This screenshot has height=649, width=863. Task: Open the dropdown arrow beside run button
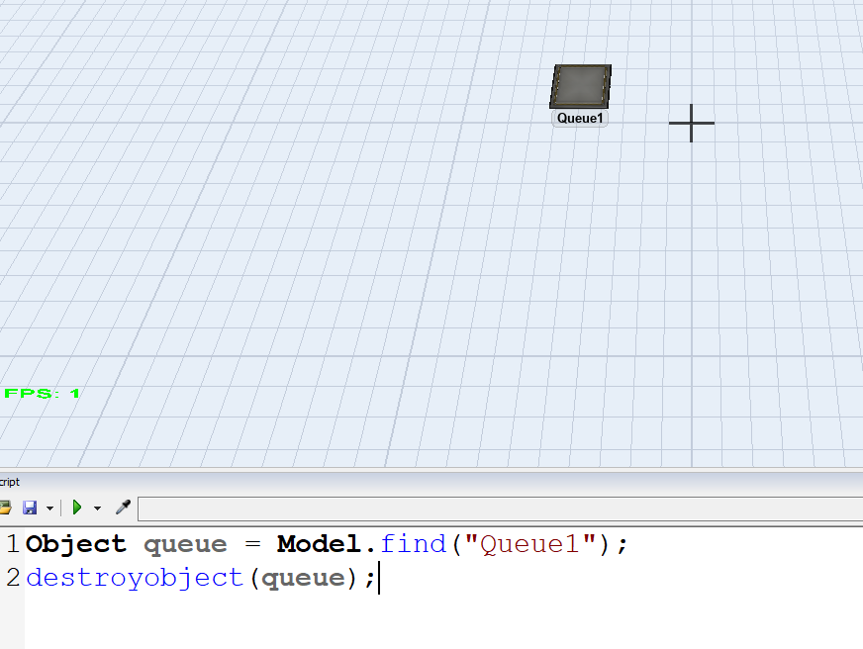pos(97,509)
